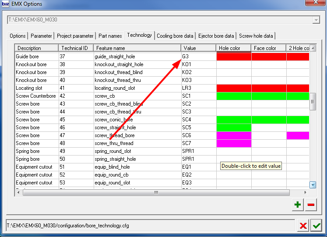Select green hole color of Screw Counterbore row

pos(234,96)
